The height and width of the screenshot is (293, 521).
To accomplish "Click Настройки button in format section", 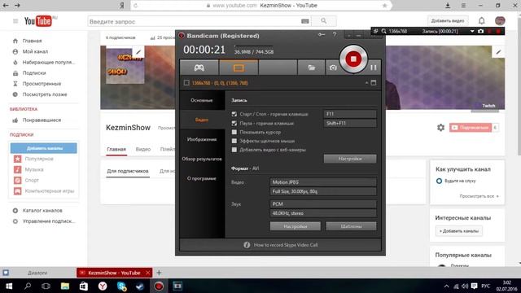I will click(x=295, y=226).
